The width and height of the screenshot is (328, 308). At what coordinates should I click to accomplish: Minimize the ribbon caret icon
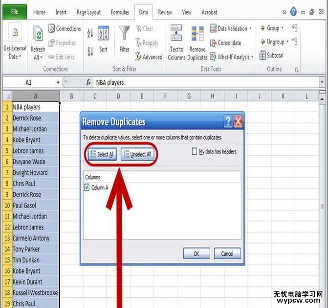tap(284, 12)
